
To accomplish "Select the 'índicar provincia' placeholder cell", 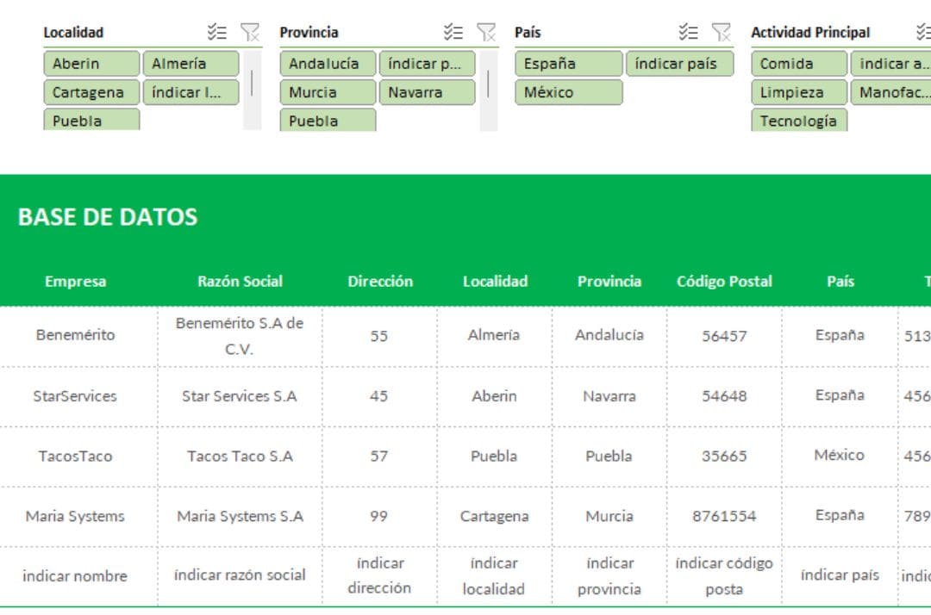I will 609,576.
